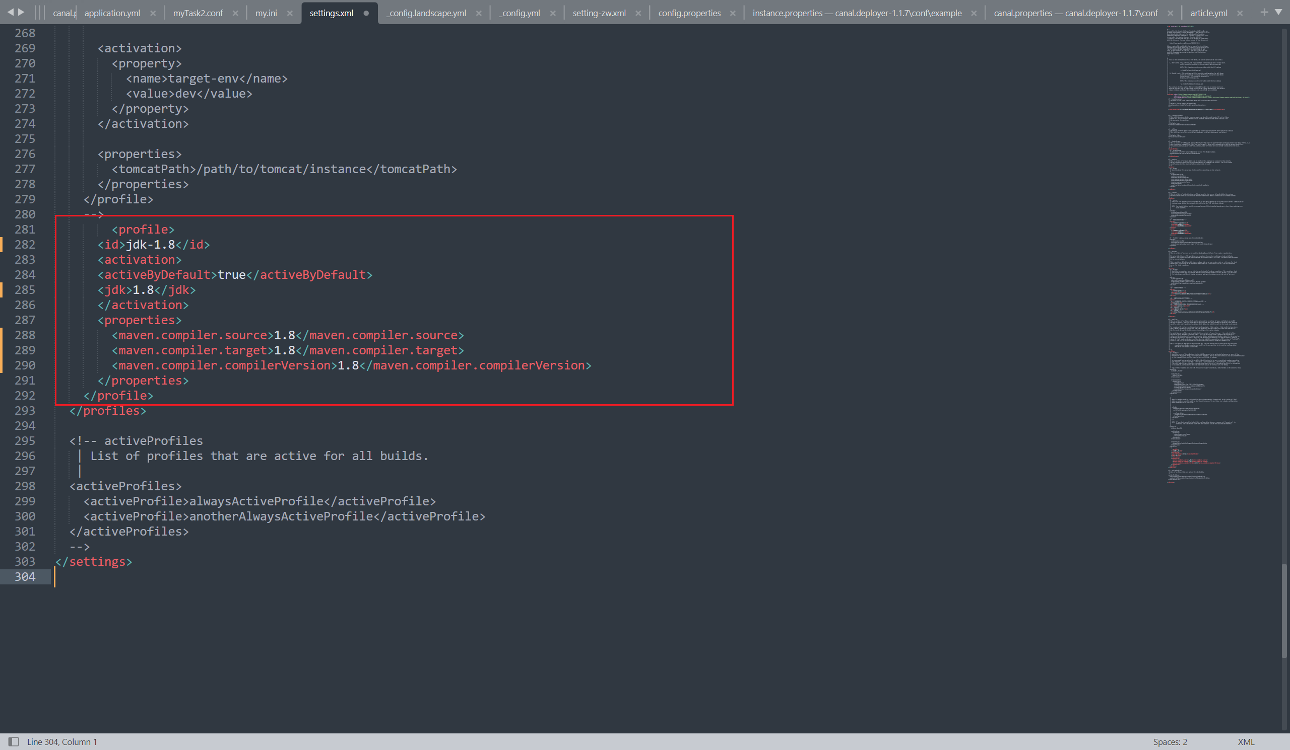Click the activeByDefault true value
1290x750 pixels.
(x=232, y=274)
